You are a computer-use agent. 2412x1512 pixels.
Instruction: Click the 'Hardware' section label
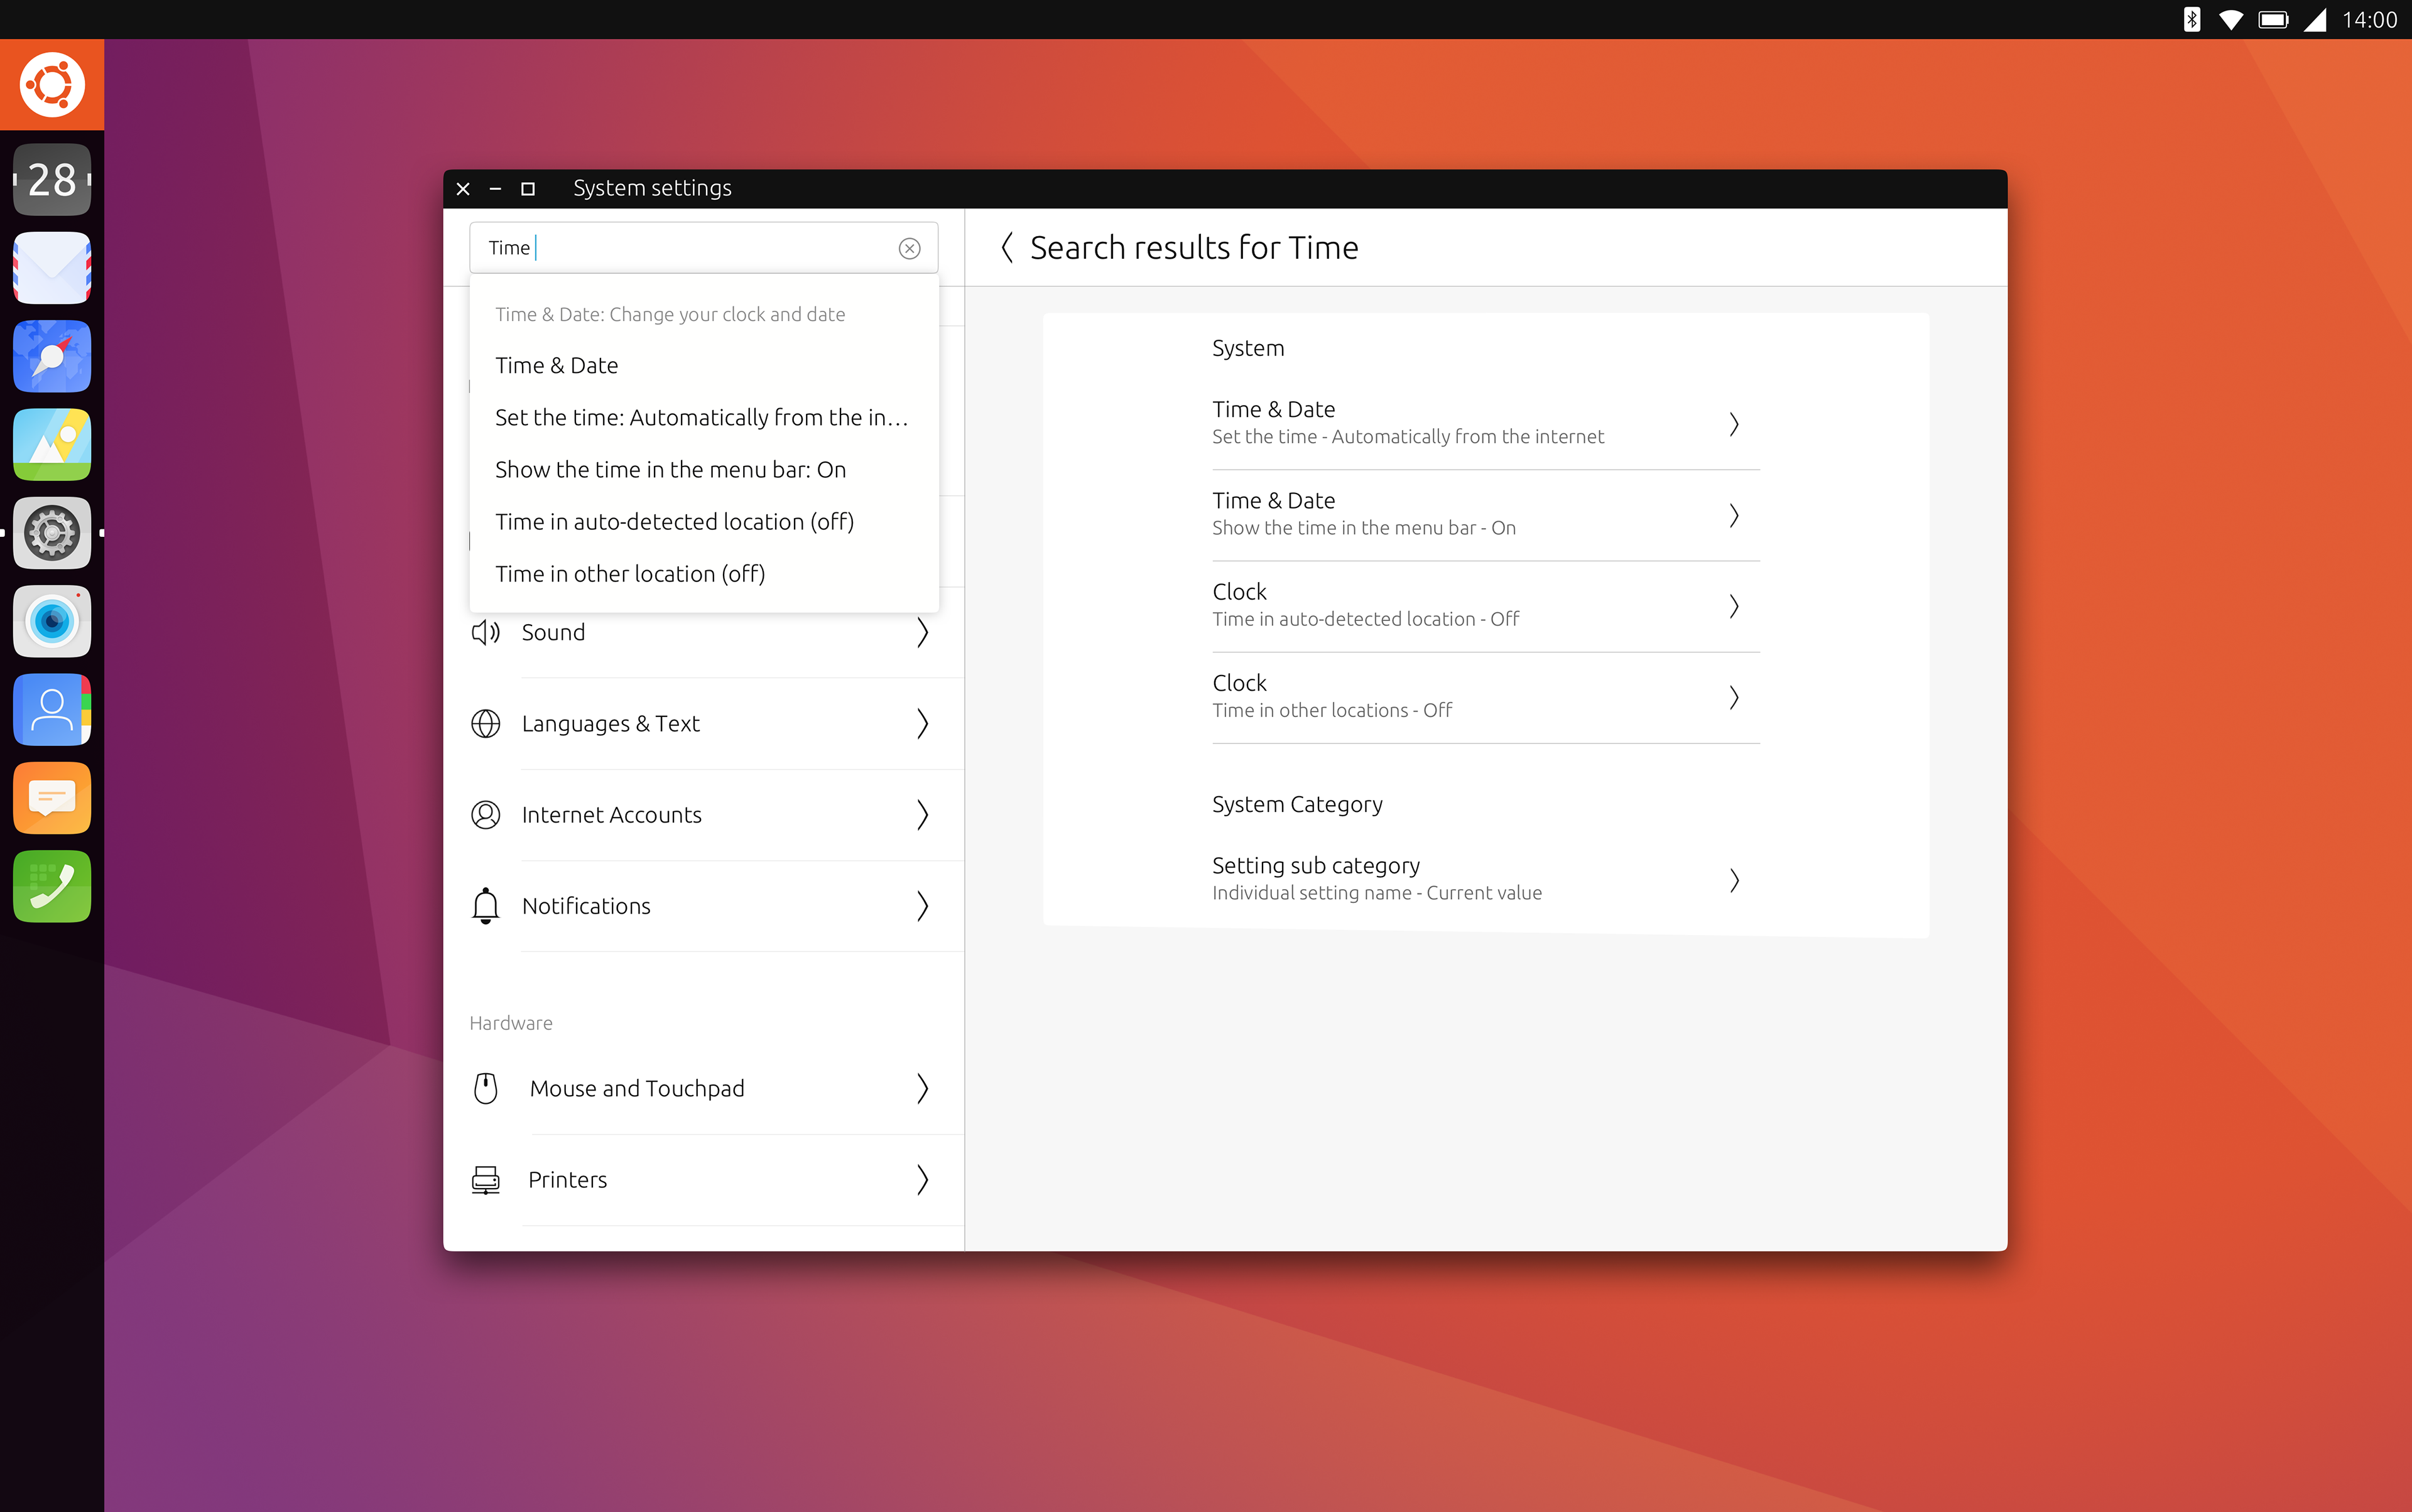(x=510, y=1023)
